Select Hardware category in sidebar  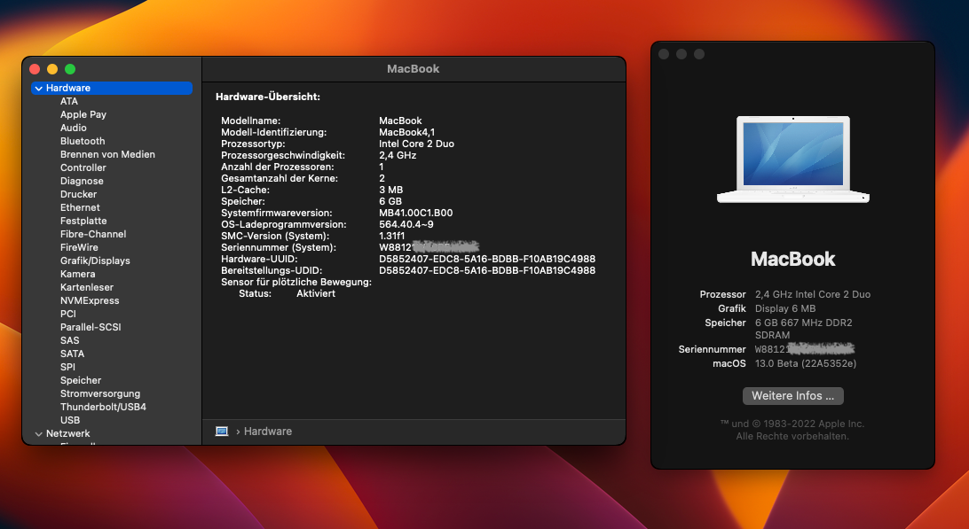click(x=112, y=89)
